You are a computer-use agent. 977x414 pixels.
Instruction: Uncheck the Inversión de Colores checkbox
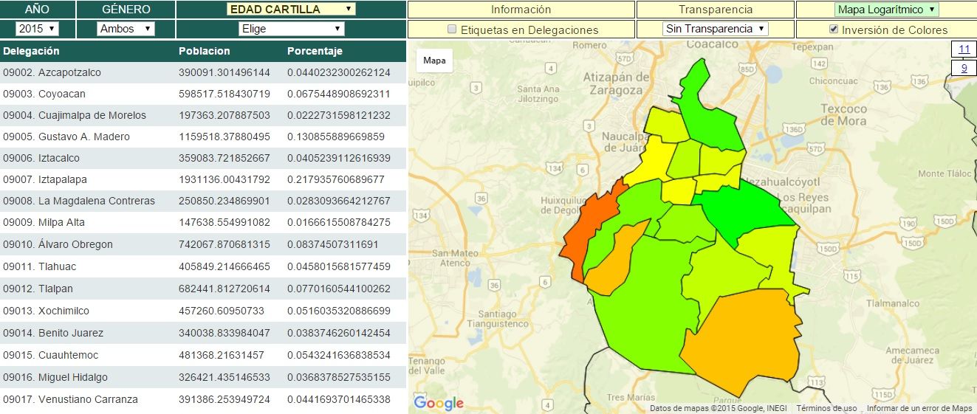pos(834,30)
